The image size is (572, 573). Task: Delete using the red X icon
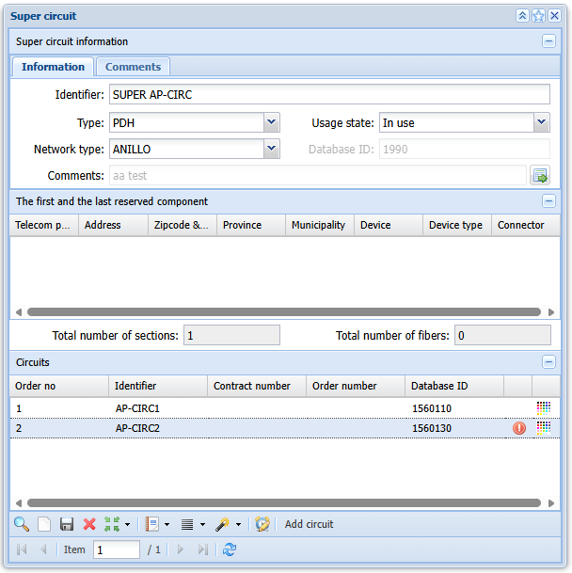[x=89, y=524]
